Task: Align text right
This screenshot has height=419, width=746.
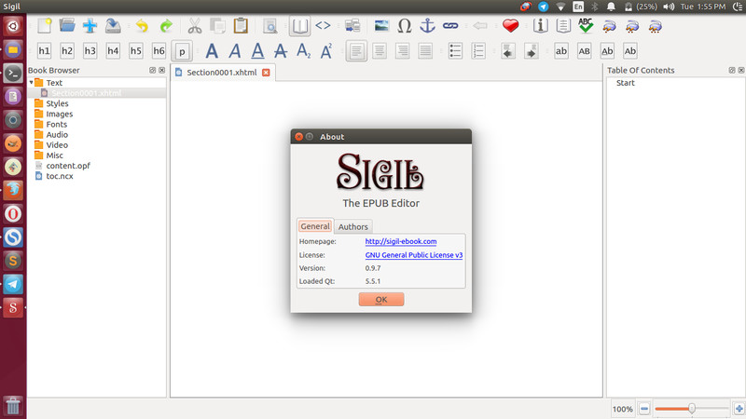Action: click(x=402, y=51)
